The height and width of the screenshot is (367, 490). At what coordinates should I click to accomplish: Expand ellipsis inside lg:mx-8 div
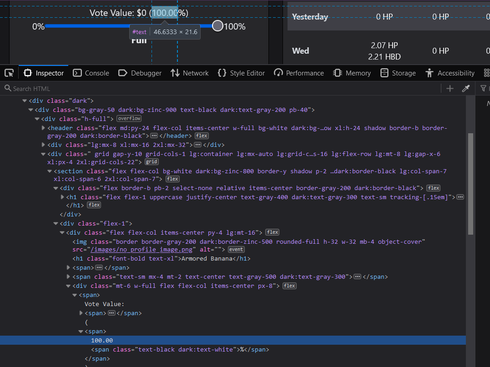point(198,145)
